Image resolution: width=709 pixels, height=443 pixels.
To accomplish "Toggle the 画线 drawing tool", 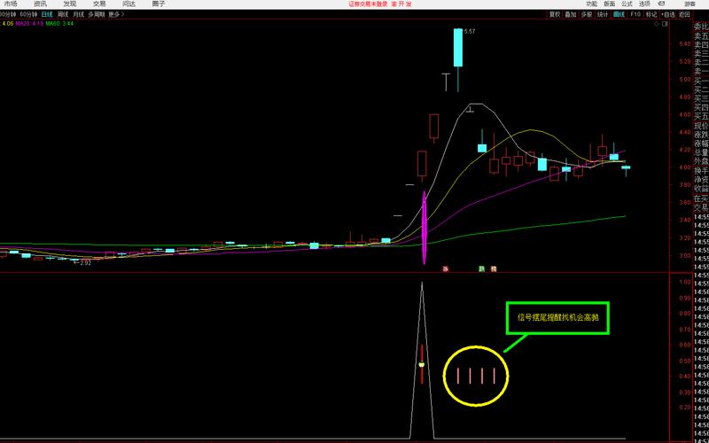I will click(619, 15).
